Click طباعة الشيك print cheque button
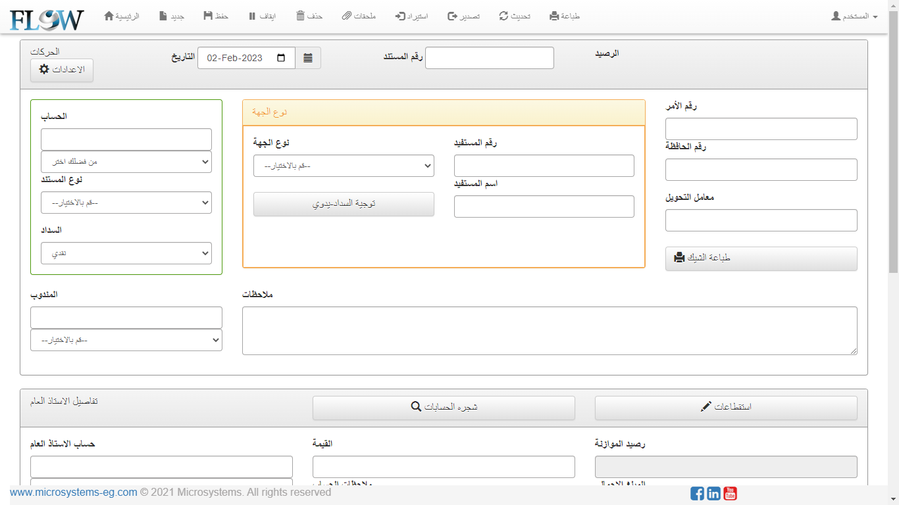Screen dimensions: 899x505 pyautogui.click(x=761, y=258)
